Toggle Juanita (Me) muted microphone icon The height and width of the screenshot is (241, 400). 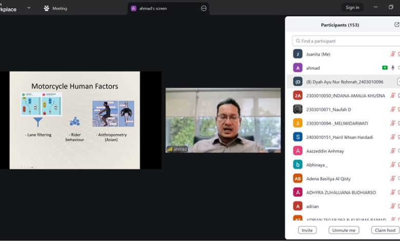[393, 54]
